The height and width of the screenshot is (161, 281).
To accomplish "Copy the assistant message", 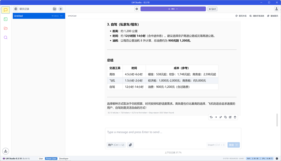I will [x=225, y=117].
